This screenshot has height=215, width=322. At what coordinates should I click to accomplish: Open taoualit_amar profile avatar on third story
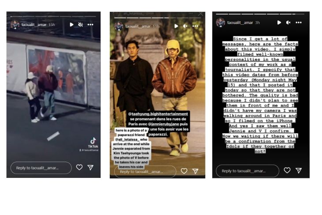click(221, 23)
